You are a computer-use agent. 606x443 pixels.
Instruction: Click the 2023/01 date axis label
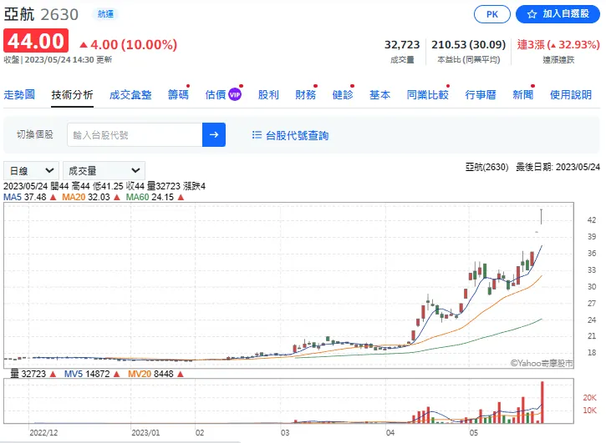145,433
